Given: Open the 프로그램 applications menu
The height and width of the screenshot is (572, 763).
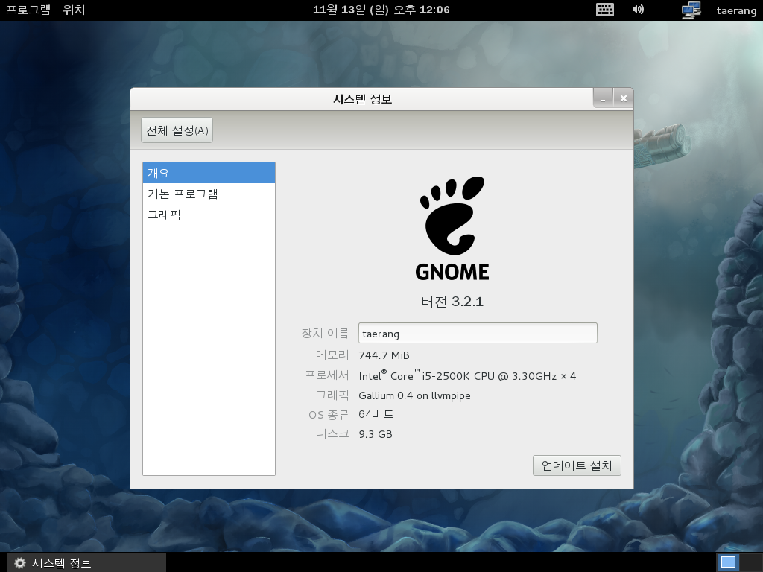Looking at the screenshot, I should pos(28,10).
